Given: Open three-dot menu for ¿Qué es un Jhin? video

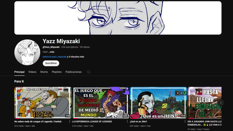Looking at the screenshot, I should tap(185, 121).
